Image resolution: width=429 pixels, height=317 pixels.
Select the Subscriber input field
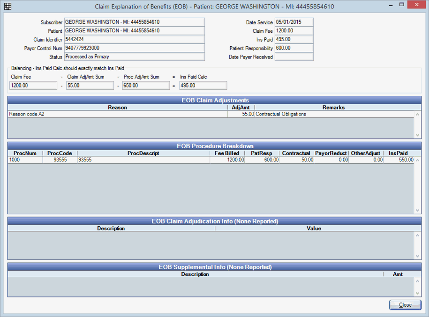pyautogui.click(x=134, y=22)
